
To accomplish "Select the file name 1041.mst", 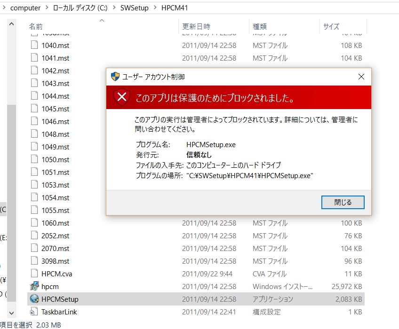I will click(x=55, y=58).
